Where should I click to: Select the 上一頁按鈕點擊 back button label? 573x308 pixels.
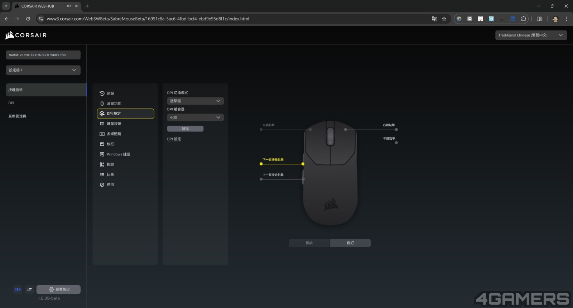(273, 175)
